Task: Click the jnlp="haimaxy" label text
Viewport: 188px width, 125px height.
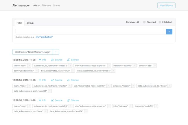Action: click(121, 106)
